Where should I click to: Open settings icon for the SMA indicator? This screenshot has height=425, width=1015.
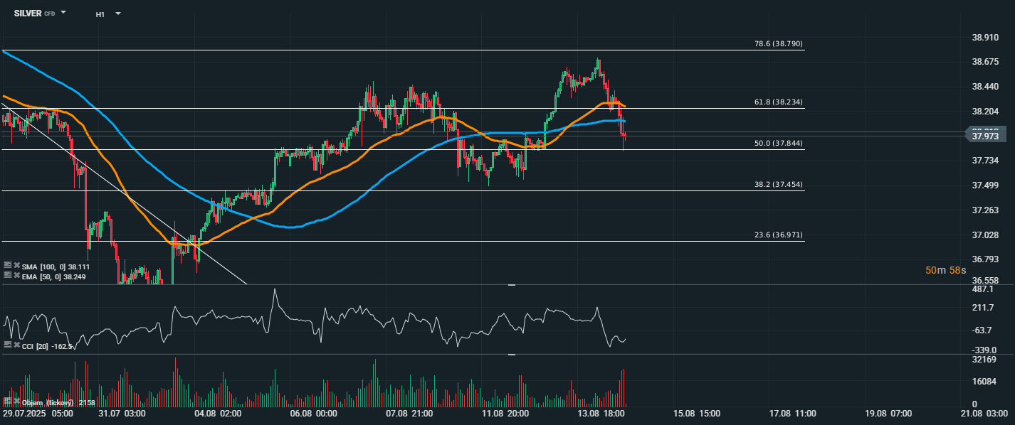coord(7,264)
